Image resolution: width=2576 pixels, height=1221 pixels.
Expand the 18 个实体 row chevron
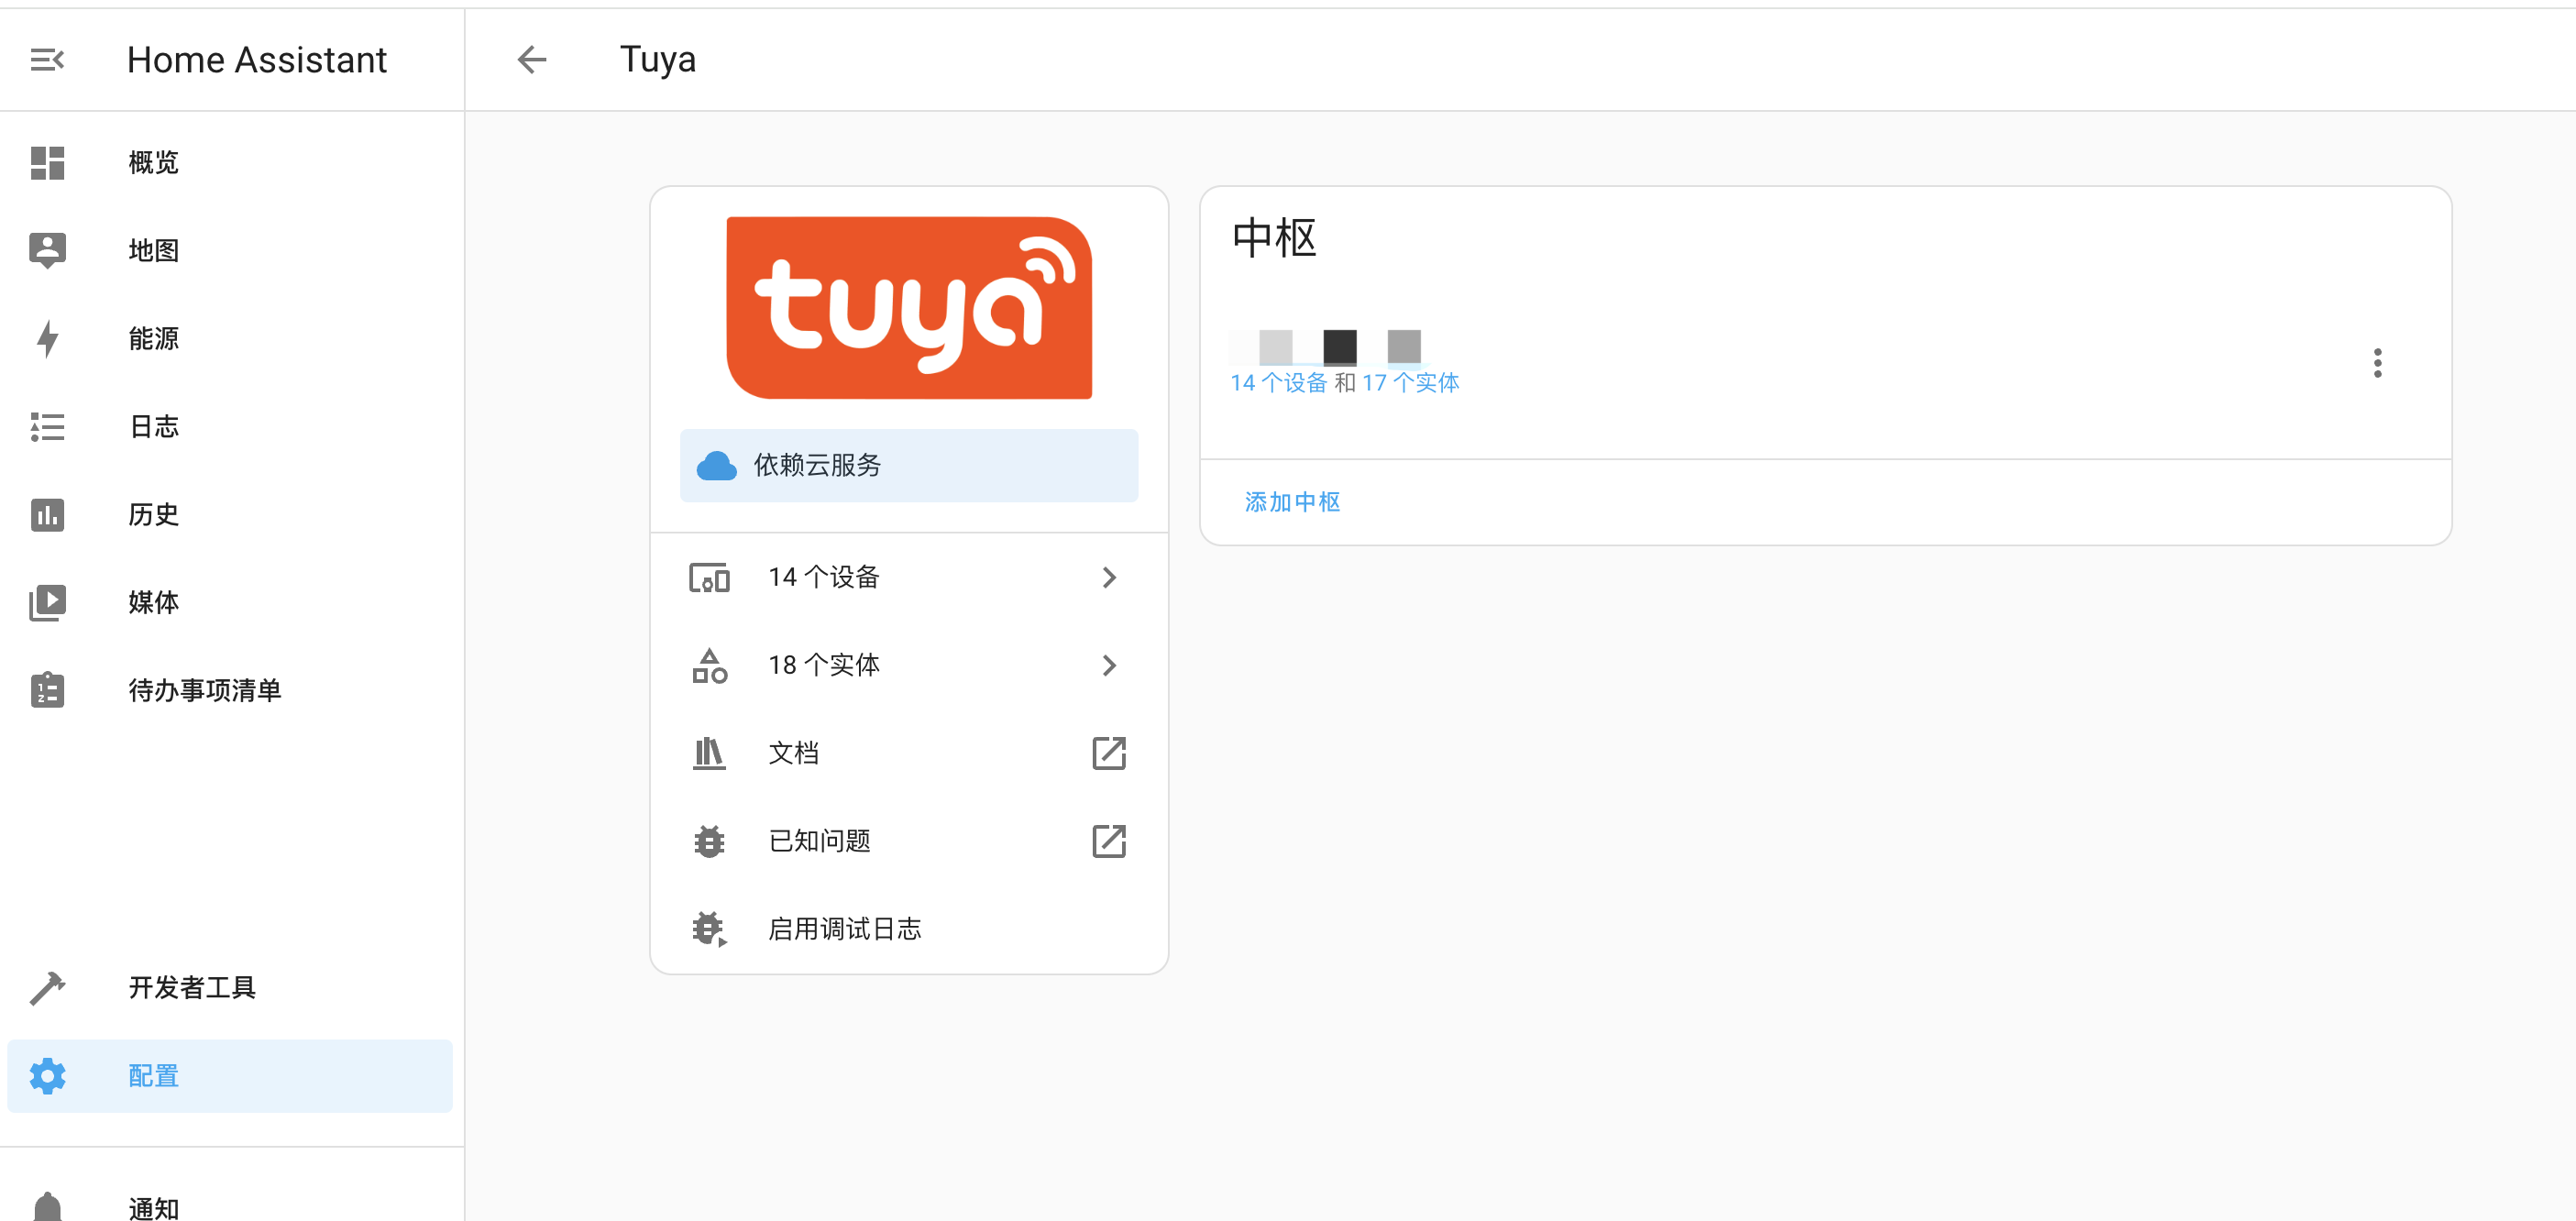click(1109, 666)
